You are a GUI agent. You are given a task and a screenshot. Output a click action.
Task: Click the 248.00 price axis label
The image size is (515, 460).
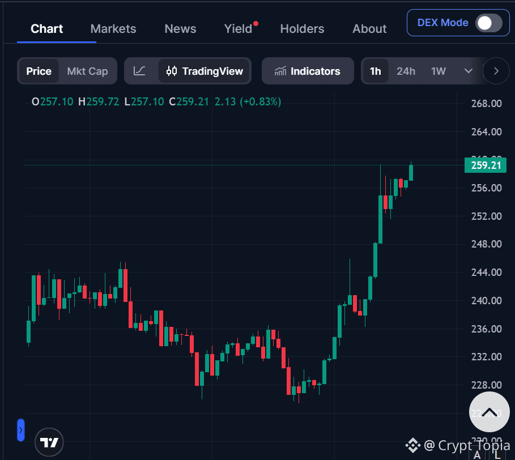(x=487, y=244)
